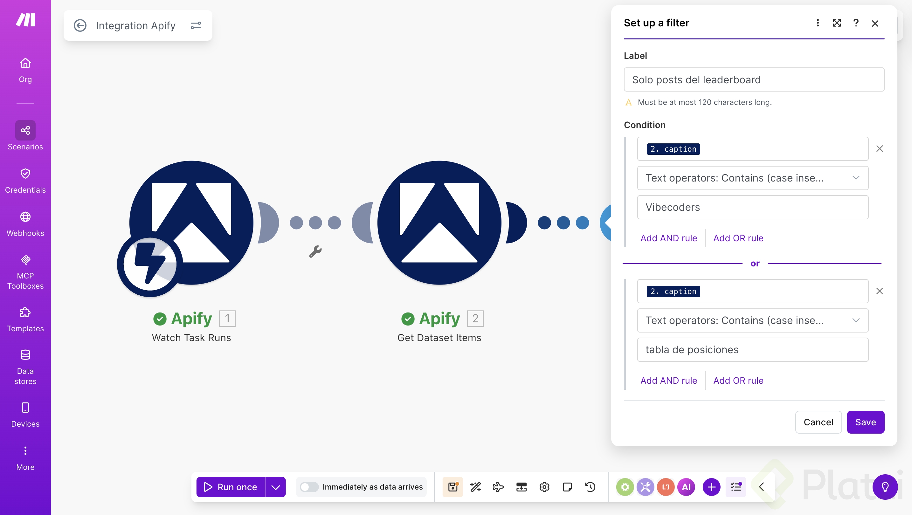Click the wrench icon between the Apify modules
912x515 pixels.
(x=315, y=252)
